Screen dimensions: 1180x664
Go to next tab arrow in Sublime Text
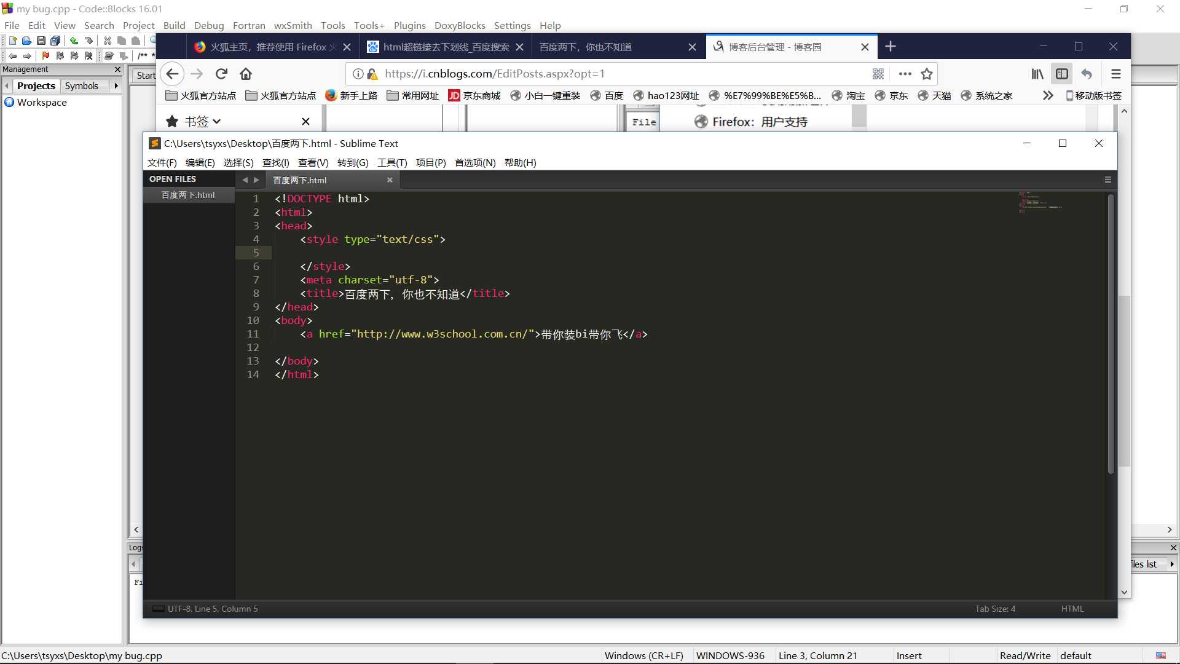pyautogui.click(x=256, y=180)
